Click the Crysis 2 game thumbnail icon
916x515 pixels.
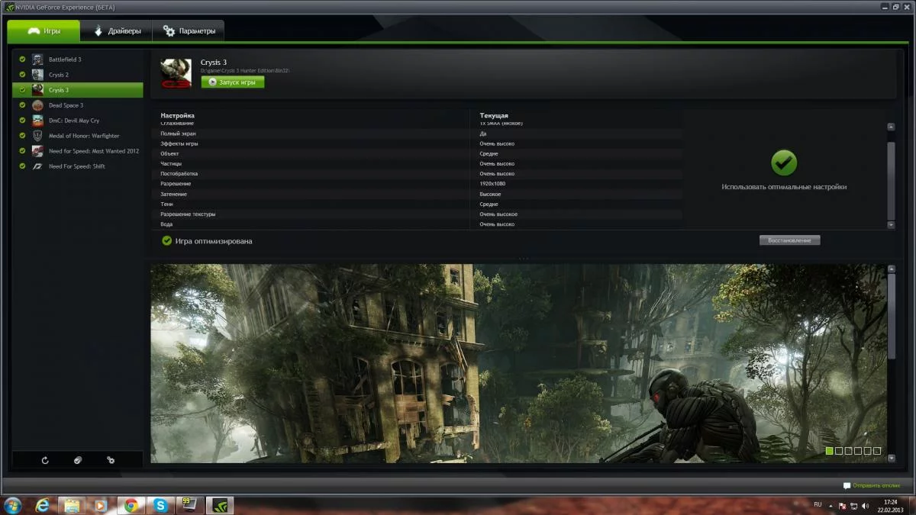pyautogui.click(x=37, y=75)
